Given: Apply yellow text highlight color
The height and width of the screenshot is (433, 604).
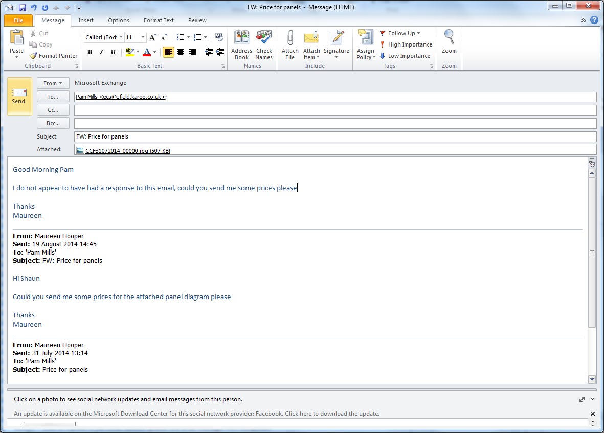Looking at the screenshot, I should [130, 52].
